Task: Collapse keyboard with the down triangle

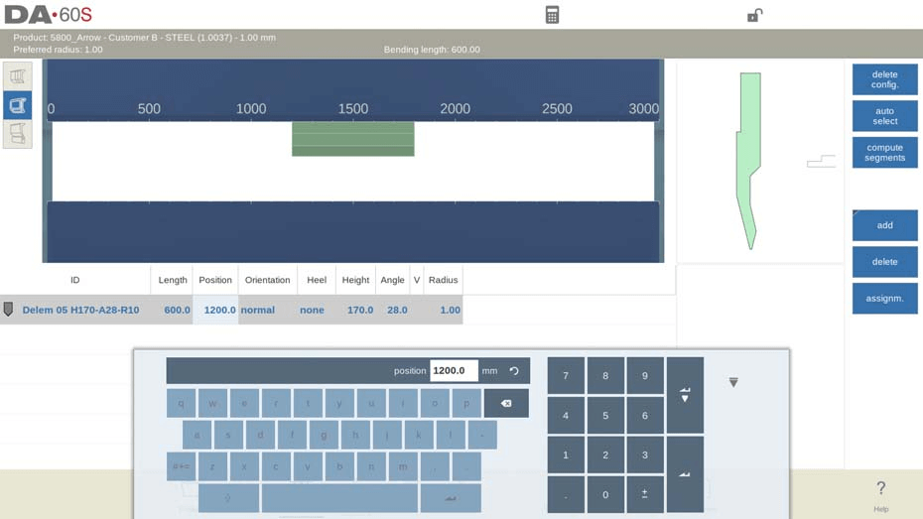Action: (733, 382)
